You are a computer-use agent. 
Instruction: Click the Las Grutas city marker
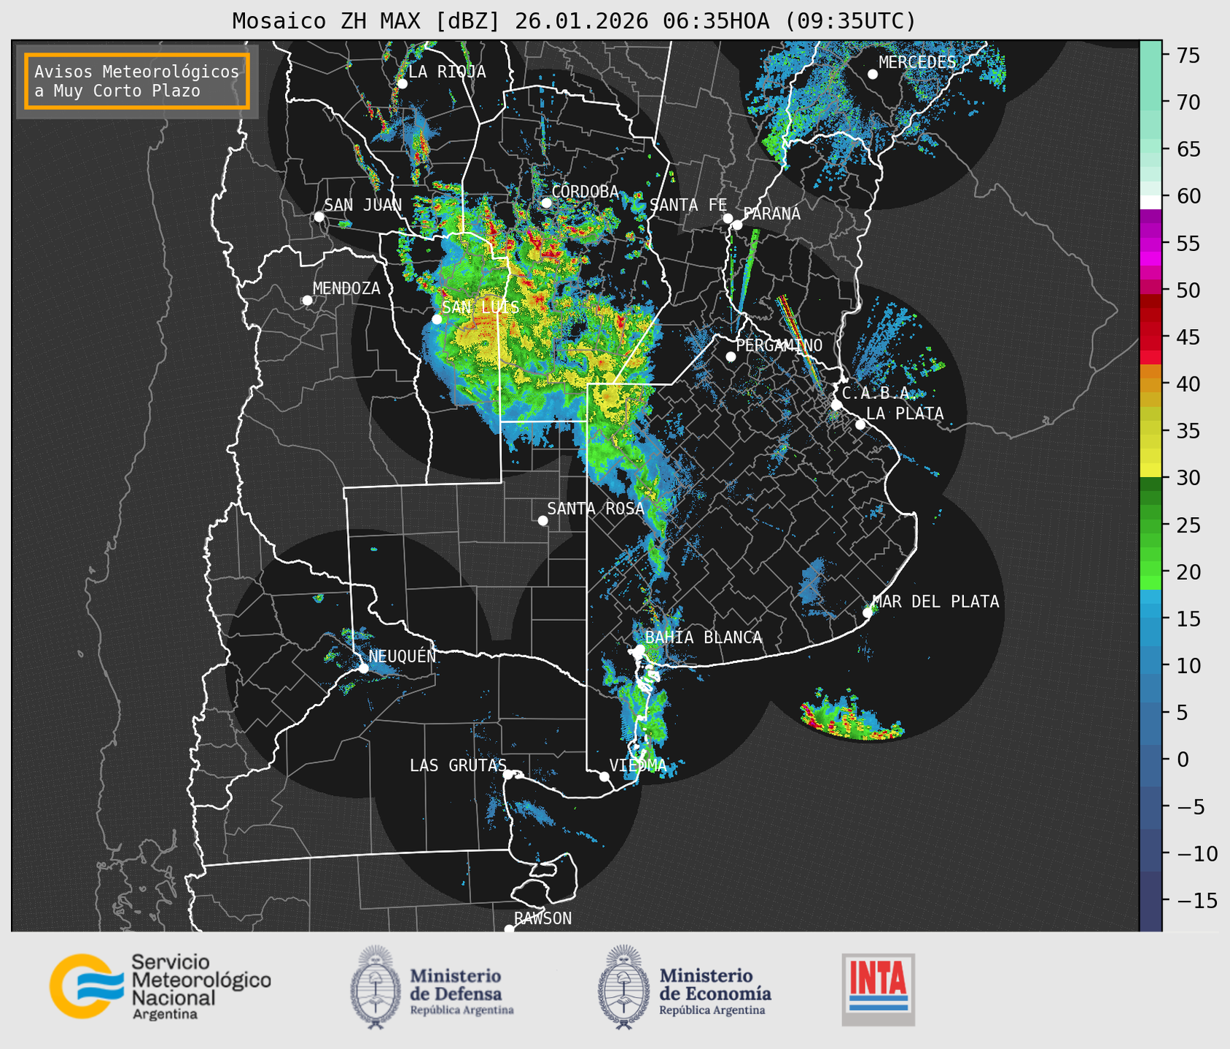click(x=508, y=775)
